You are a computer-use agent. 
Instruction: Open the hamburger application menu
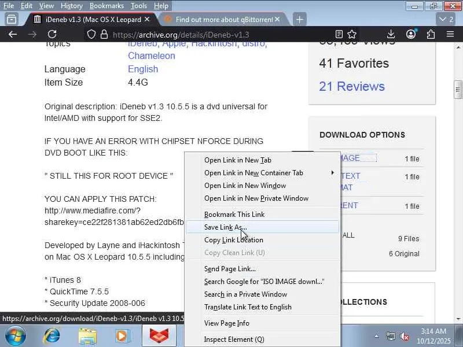click(450, 35)
